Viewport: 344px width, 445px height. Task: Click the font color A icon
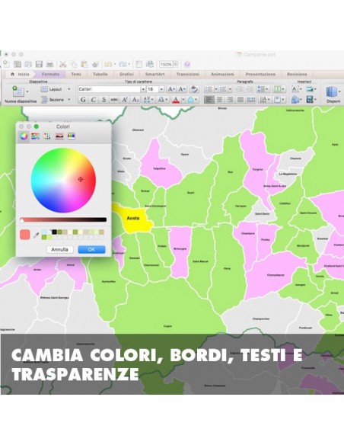176,100
